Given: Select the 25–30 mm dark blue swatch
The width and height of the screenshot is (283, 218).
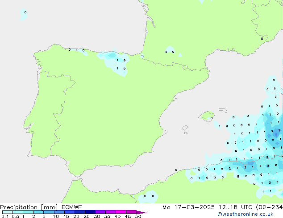Looking at the screenshot, I should coord(90,212).
